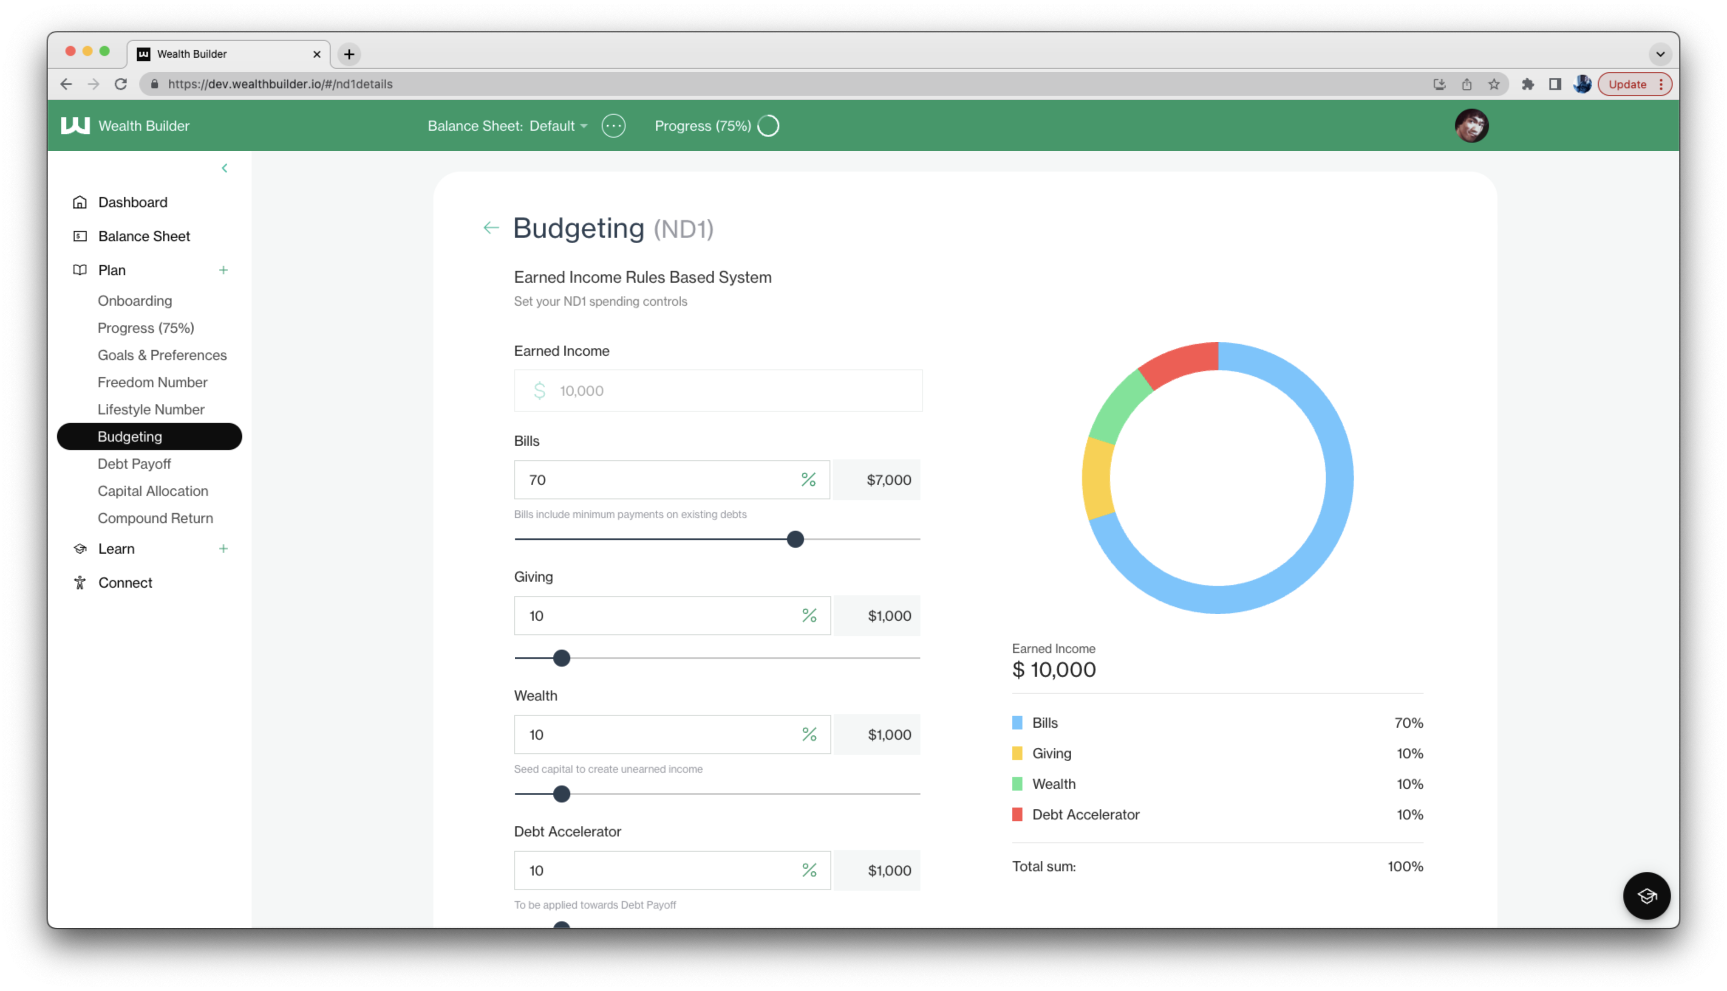Click the Bills percentage slider handle
Screen dimensions: 1727x991
click(795, 539)
